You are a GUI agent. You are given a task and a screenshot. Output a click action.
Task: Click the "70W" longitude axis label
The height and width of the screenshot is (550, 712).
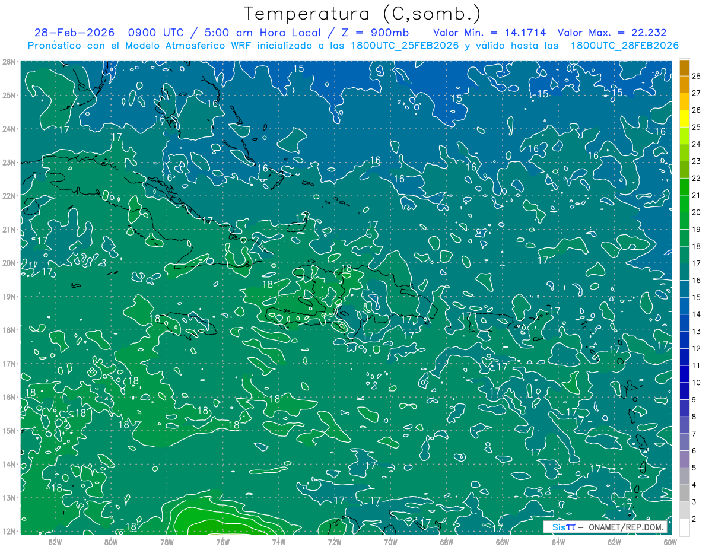pyautogui.click(x=390, y=542)
